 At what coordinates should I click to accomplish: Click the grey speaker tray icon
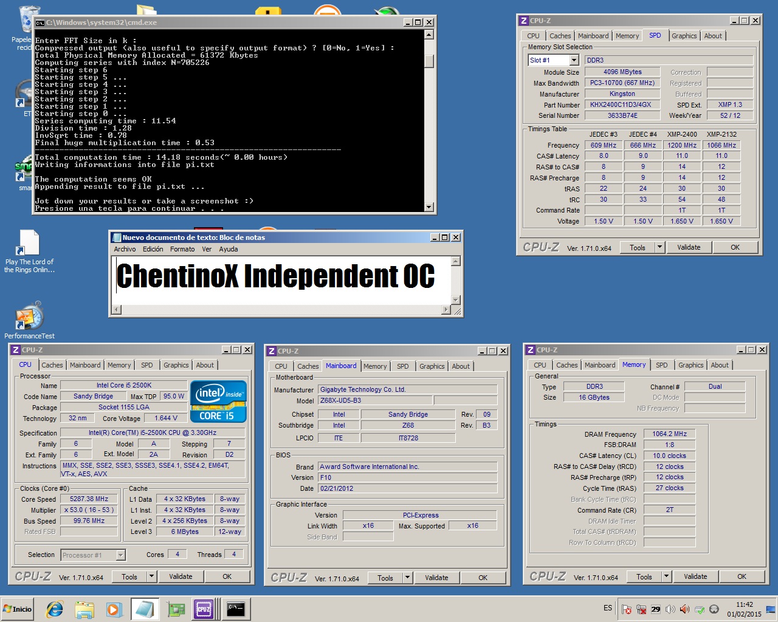pos(670,609)
